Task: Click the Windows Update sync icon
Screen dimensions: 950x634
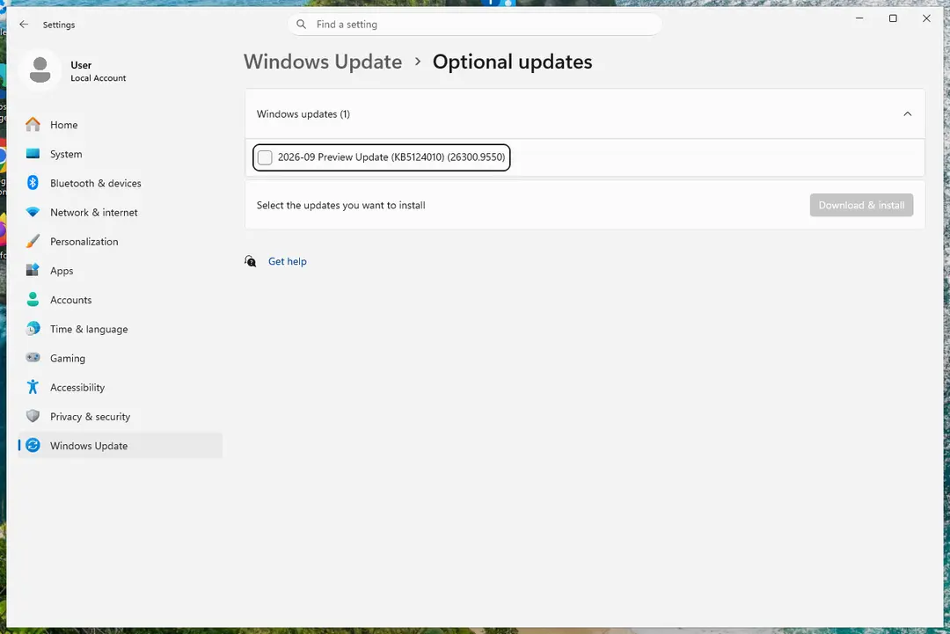Action: click(x=33, y=445)
